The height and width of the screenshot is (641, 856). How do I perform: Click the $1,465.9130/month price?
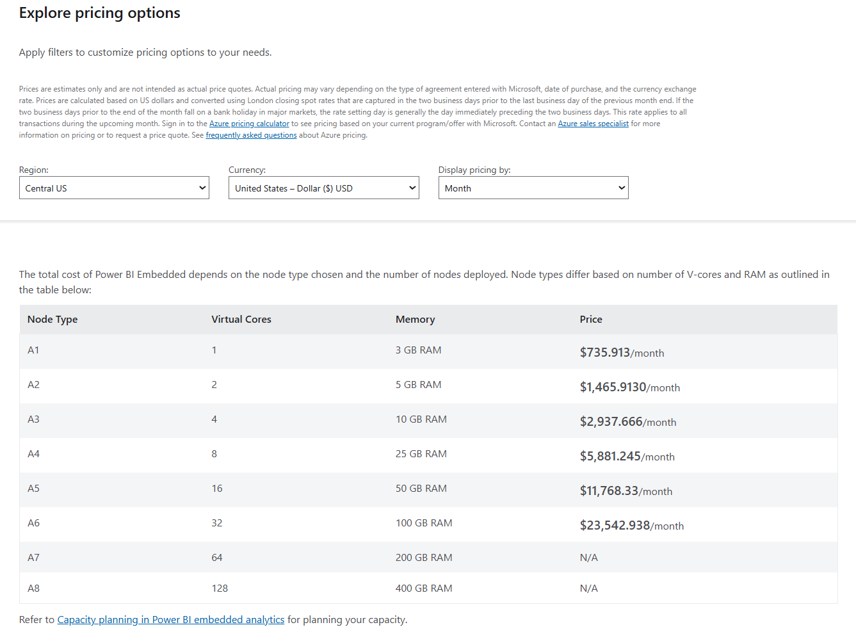[x=630, y=387]
